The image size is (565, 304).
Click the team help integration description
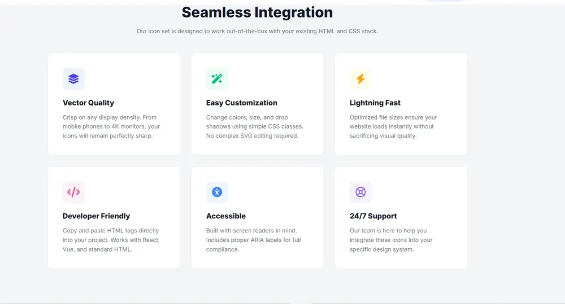pos(391,240)
